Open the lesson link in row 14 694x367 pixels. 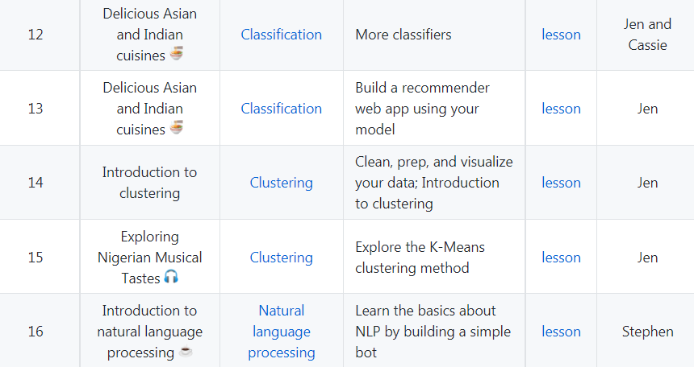[561, 183]
